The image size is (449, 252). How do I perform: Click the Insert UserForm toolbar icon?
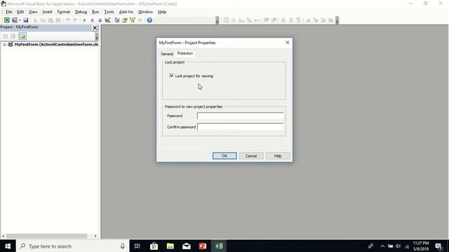point(14,20)
